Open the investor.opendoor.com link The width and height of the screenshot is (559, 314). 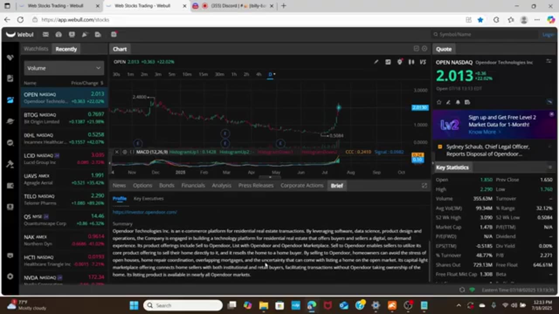tap(145, 212)
